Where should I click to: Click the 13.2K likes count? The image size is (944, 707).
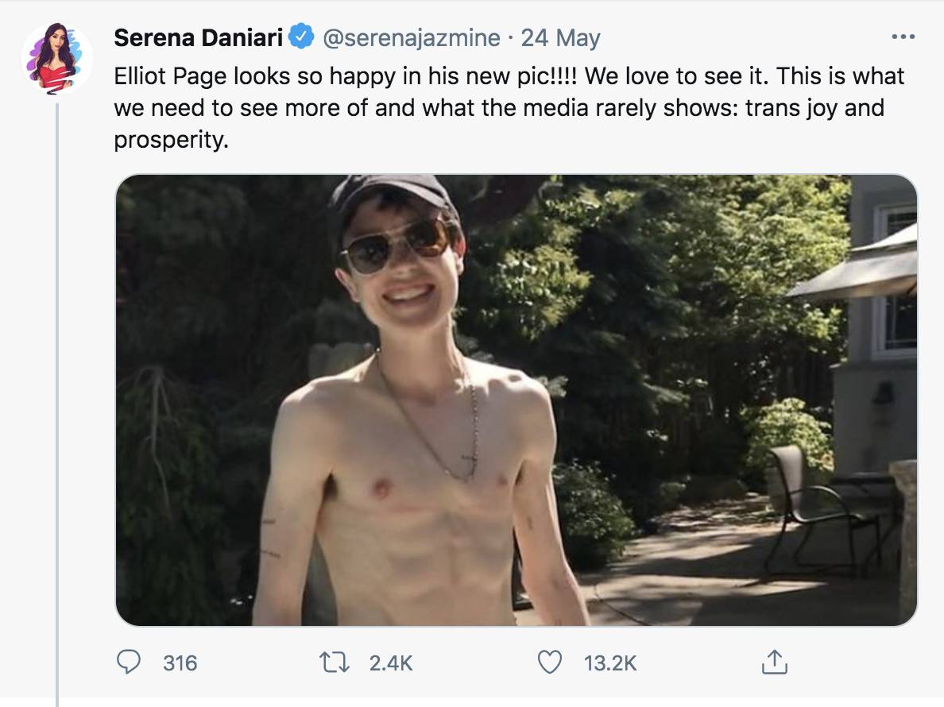610,663
